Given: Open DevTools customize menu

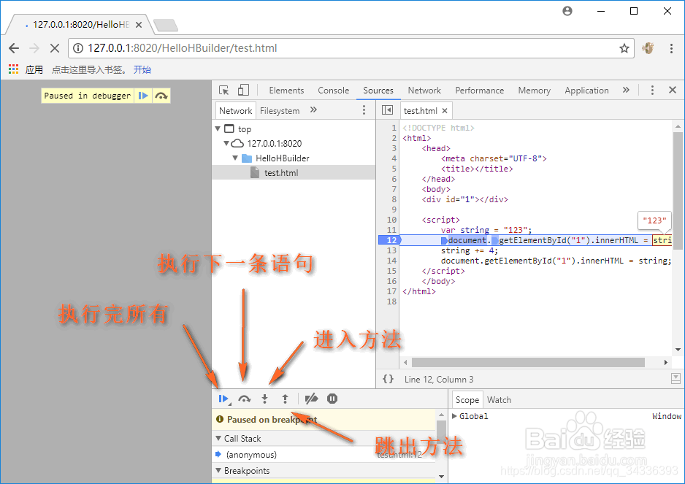Looking at the screenshot, I should pos(652,90).
